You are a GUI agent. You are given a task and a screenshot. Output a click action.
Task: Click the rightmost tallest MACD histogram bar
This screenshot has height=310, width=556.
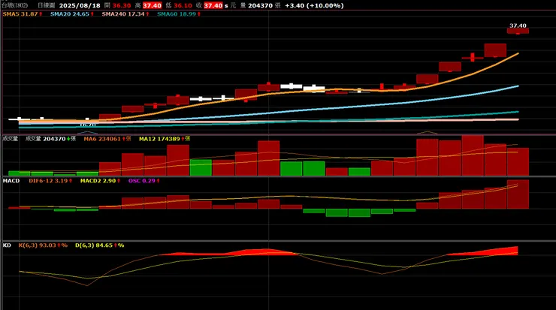518,194
